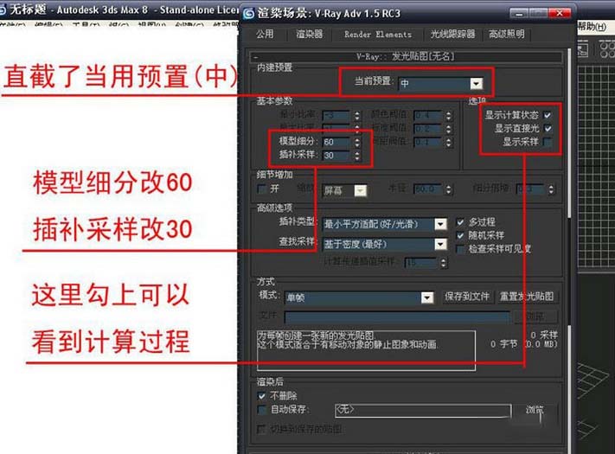Click the 自动保存 file path field
This screenshot has height=454, width=615.
[423, 411]
